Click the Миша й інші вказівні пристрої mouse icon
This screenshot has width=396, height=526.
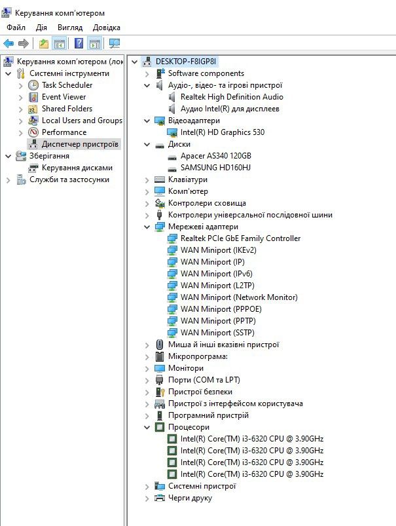[160, 345]
